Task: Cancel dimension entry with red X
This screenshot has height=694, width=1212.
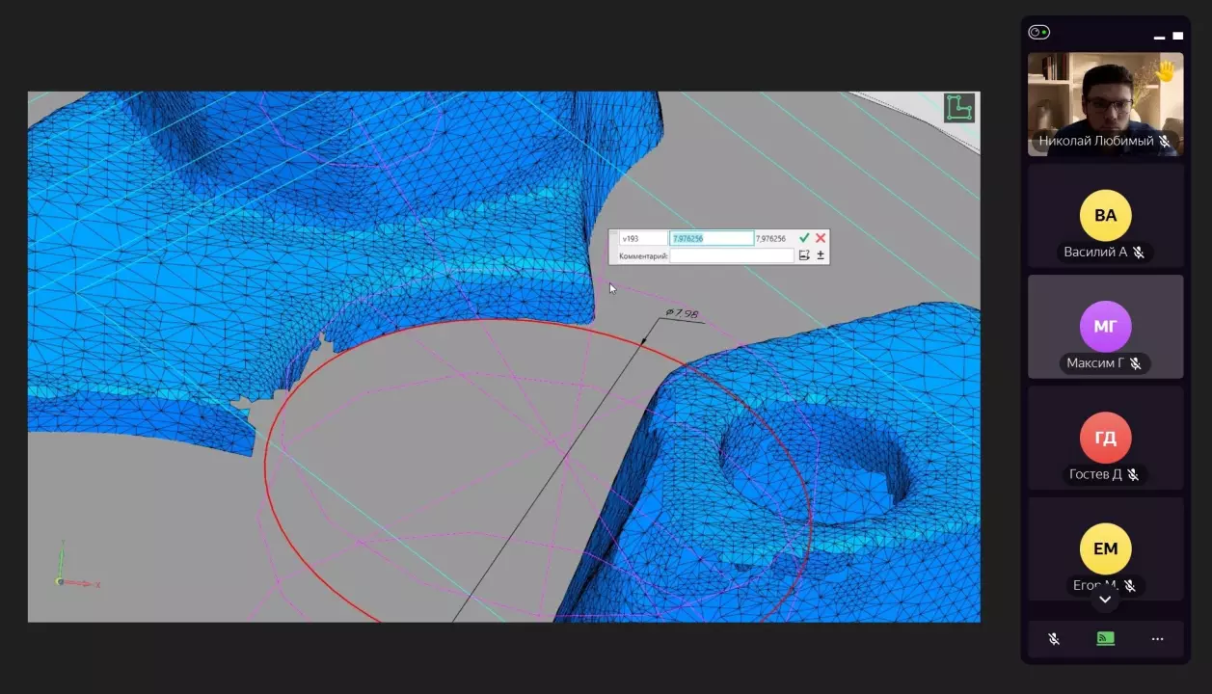Action: click(821, 238)
